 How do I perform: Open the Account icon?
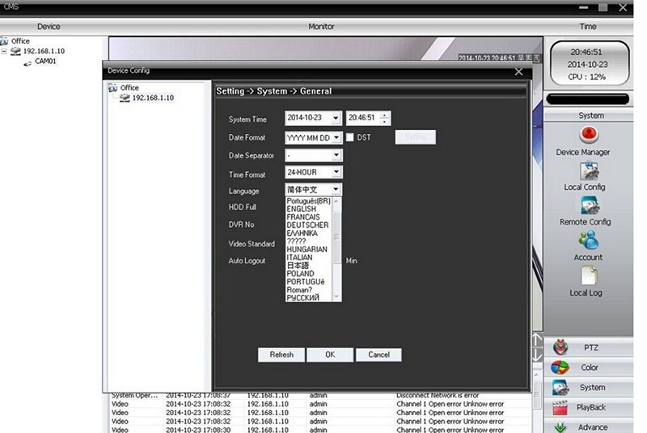[x=588, y=241]
